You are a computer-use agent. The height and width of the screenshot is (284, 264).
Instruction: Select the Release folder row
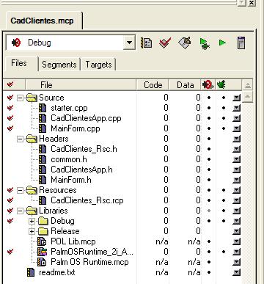[x=65, y=231]
